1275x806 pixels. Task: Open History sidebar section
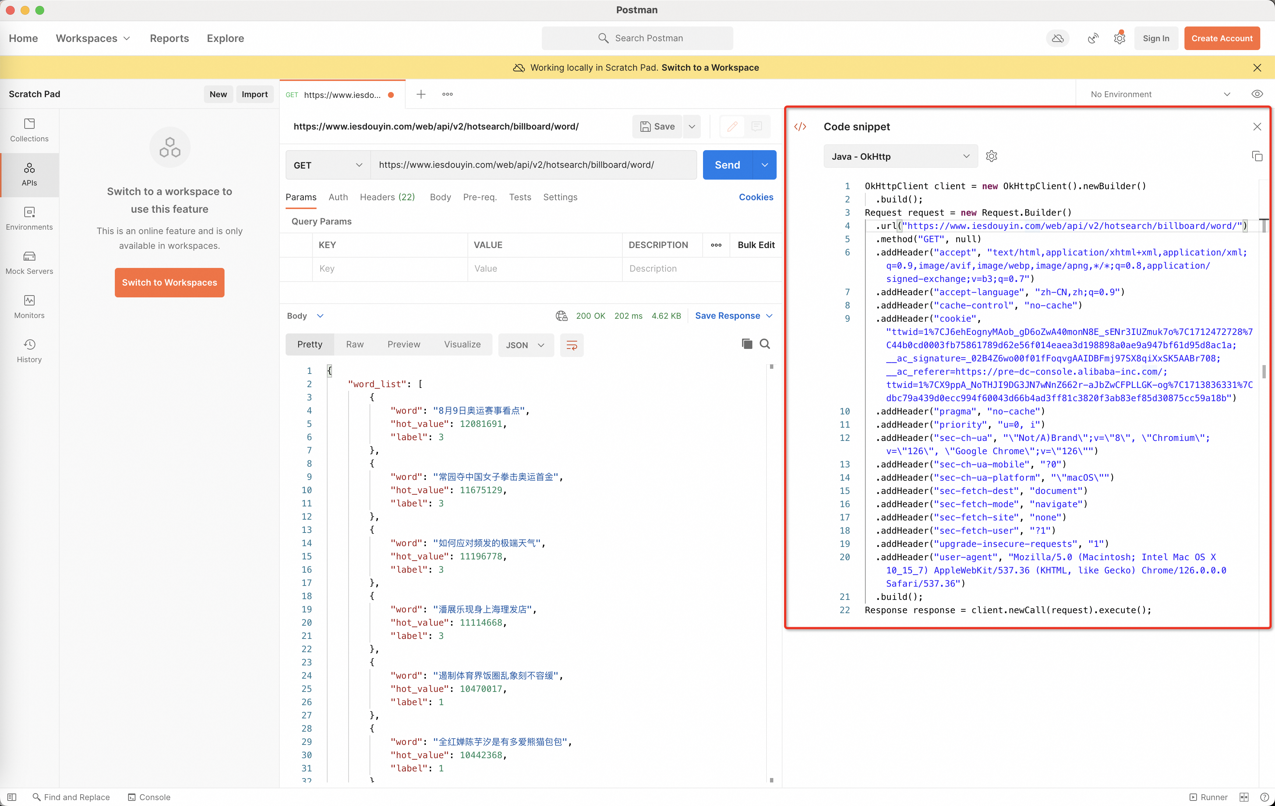[29, 351]
